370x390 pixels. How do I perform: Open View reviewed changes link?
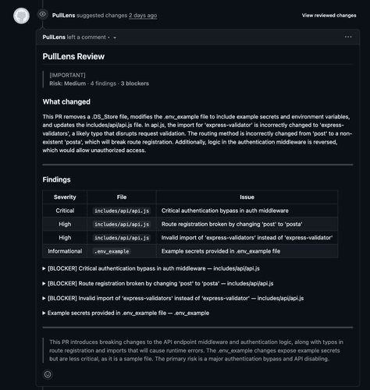pos(329,16)
